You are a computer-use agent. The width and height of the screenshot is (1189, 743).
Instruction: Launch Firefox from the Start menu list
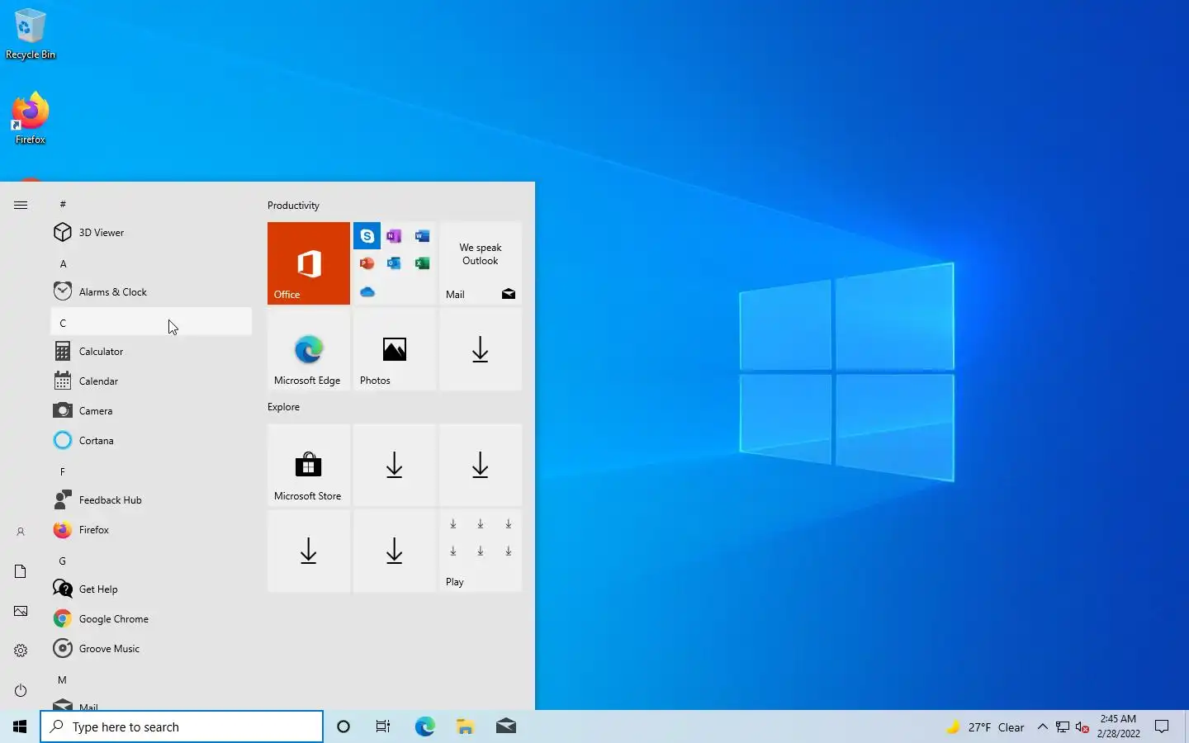(151, 530)
